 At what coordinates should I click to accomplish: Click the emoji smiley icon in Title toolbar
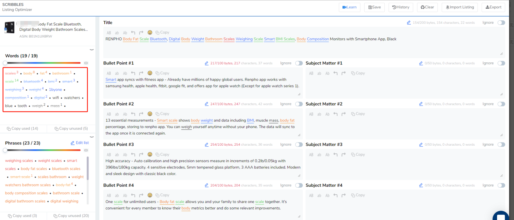pos(150,32)
